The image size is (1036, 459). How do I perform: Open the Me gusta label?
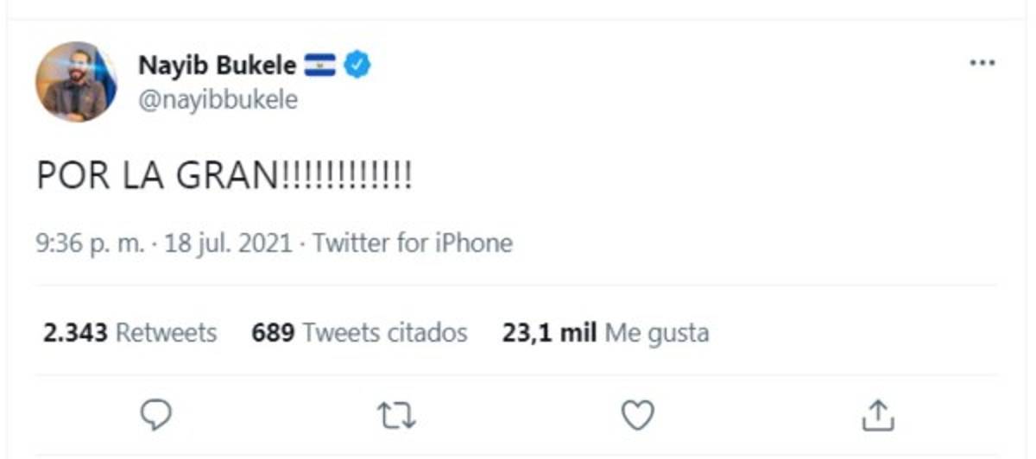657,333
